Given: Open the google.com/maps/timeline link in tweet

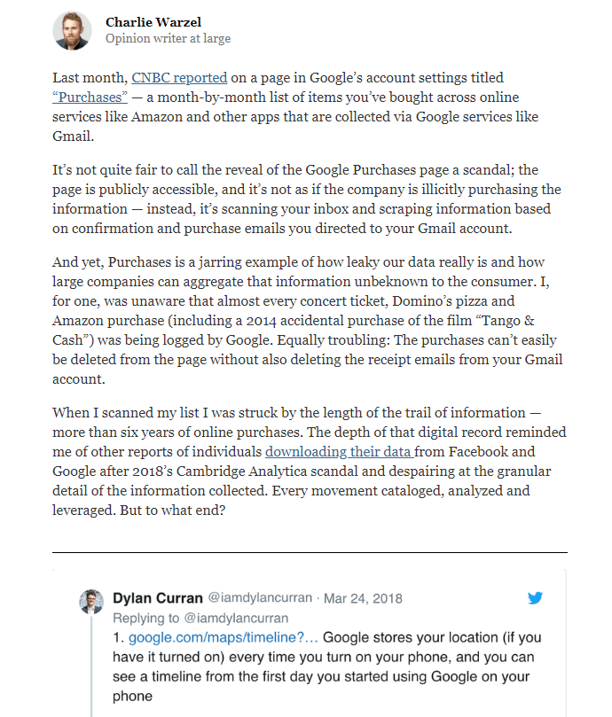Looking at the screenshot, I should (223, 637).
